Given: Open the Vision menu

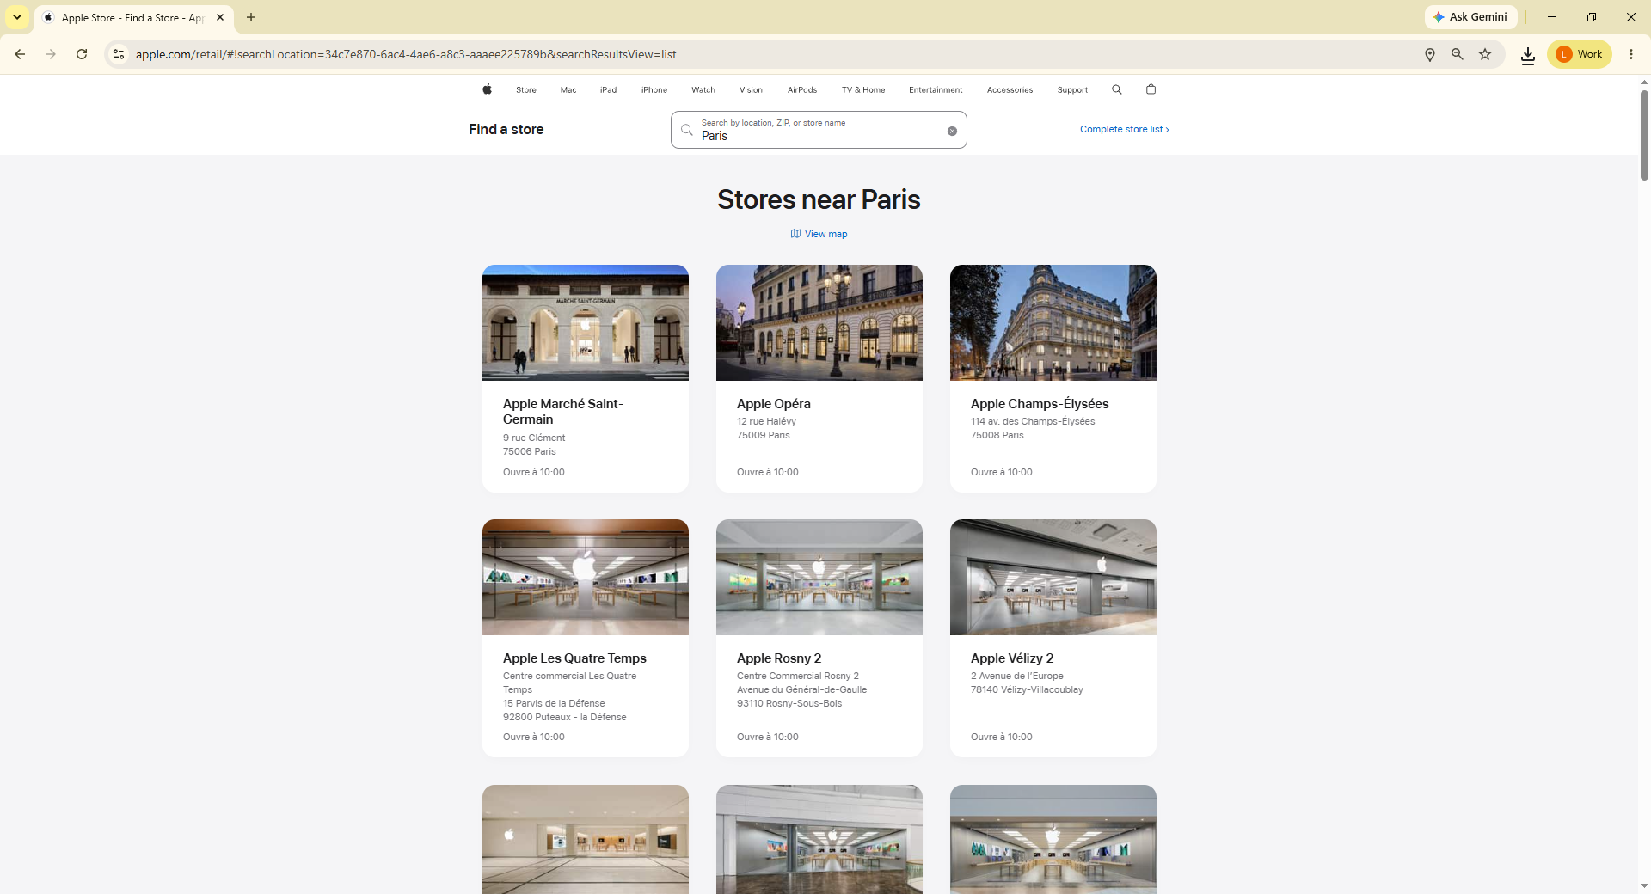Looking at the screenshot, I should (751, 90).
